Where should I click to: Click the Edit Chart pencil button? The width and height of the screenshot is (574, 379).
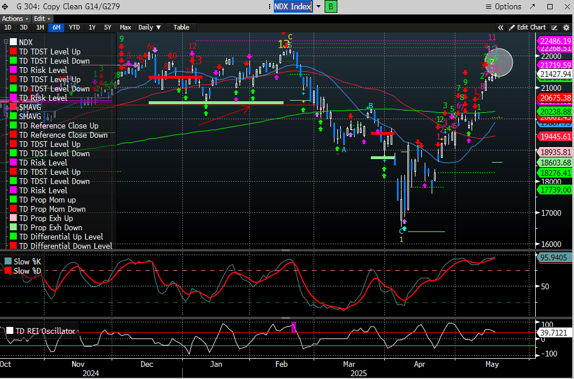click(x=527, y=27)
